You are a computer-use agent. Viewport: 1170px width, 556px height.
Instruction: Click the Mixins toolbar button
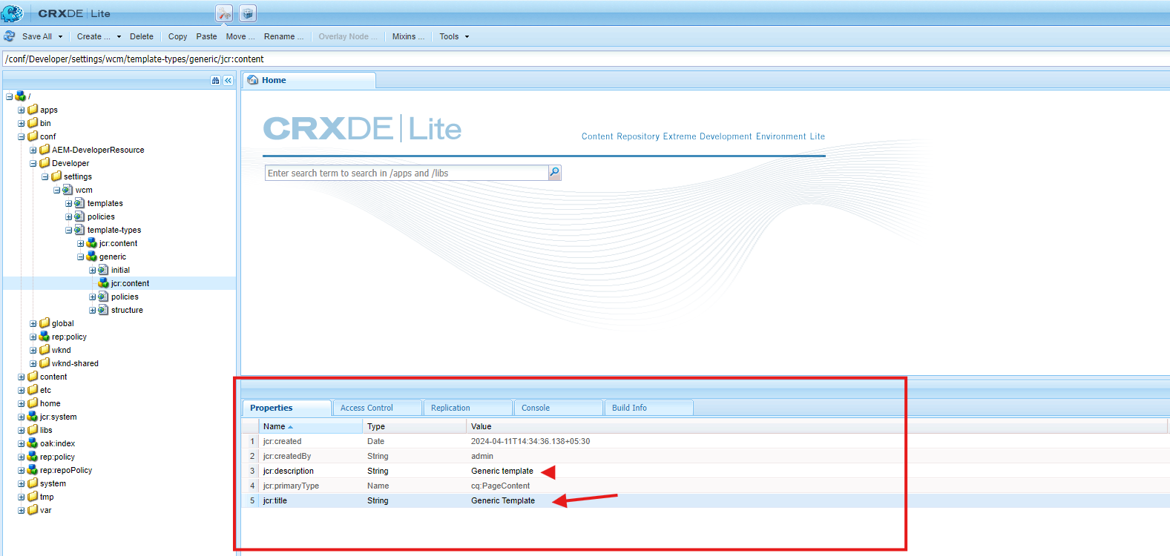[408, 36]
